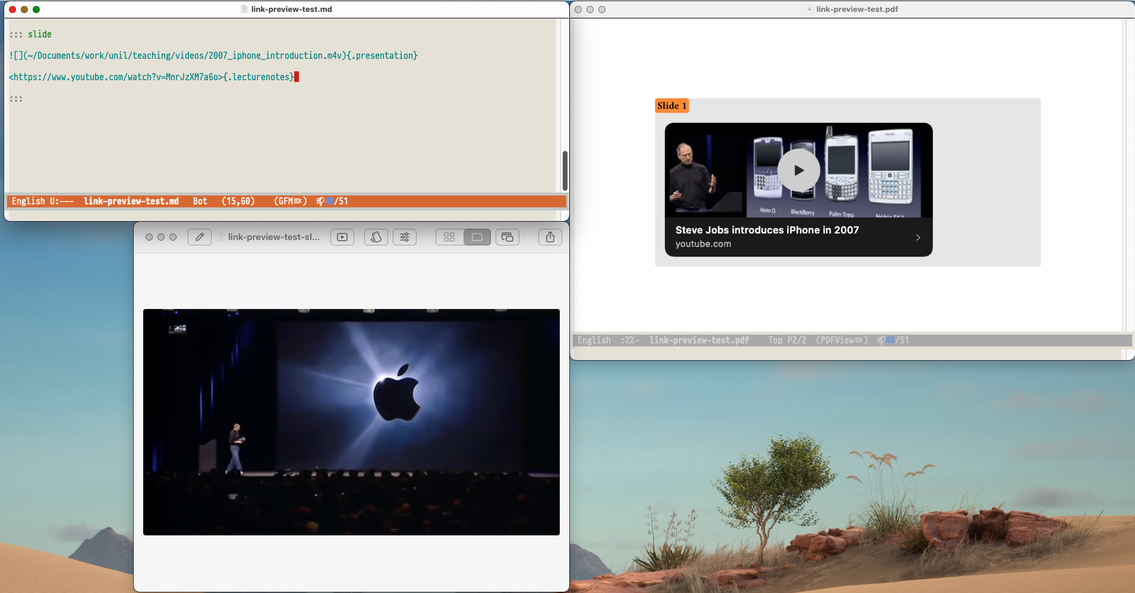Image resolution: width=1135 pixels, height=593 pixels.
Task: Click the Apple keynote video slide
Action: (351, 422)
